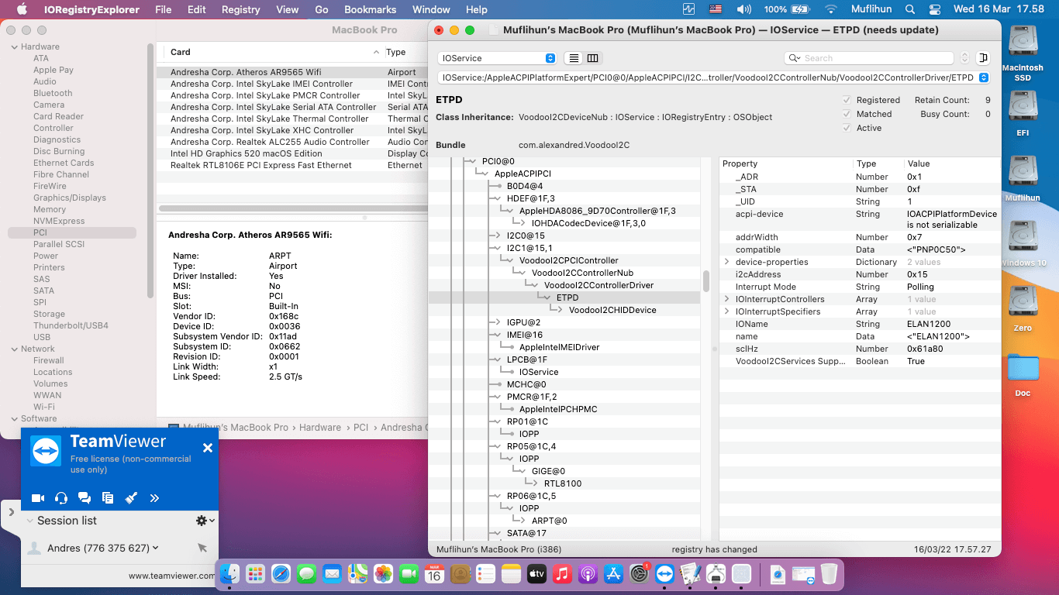Open TeamViewer file transfer icon
1059x595 pixels.
[x=108, y=498]
